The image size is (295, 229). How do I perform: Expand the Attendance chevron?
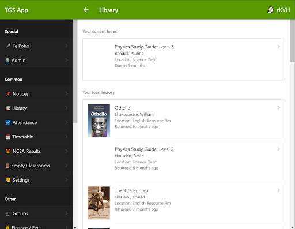pos(67,122)
